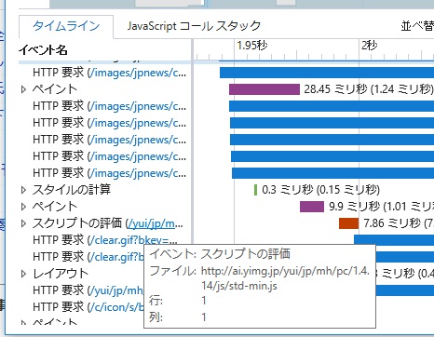Viewport: 434px width, 337px height.
Task: Click the 28.45 ミリ秒 (1.24 ミリ秒) duration label
Action: [x=369, y=89]
